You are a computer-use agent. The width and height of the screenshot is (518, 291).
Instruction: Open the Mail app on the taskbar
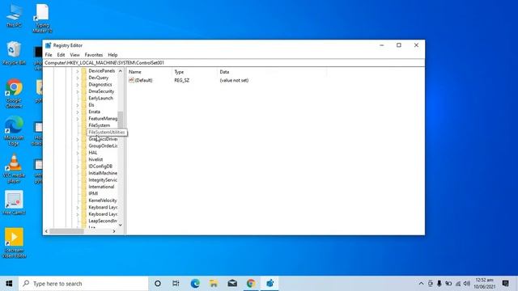232,284
